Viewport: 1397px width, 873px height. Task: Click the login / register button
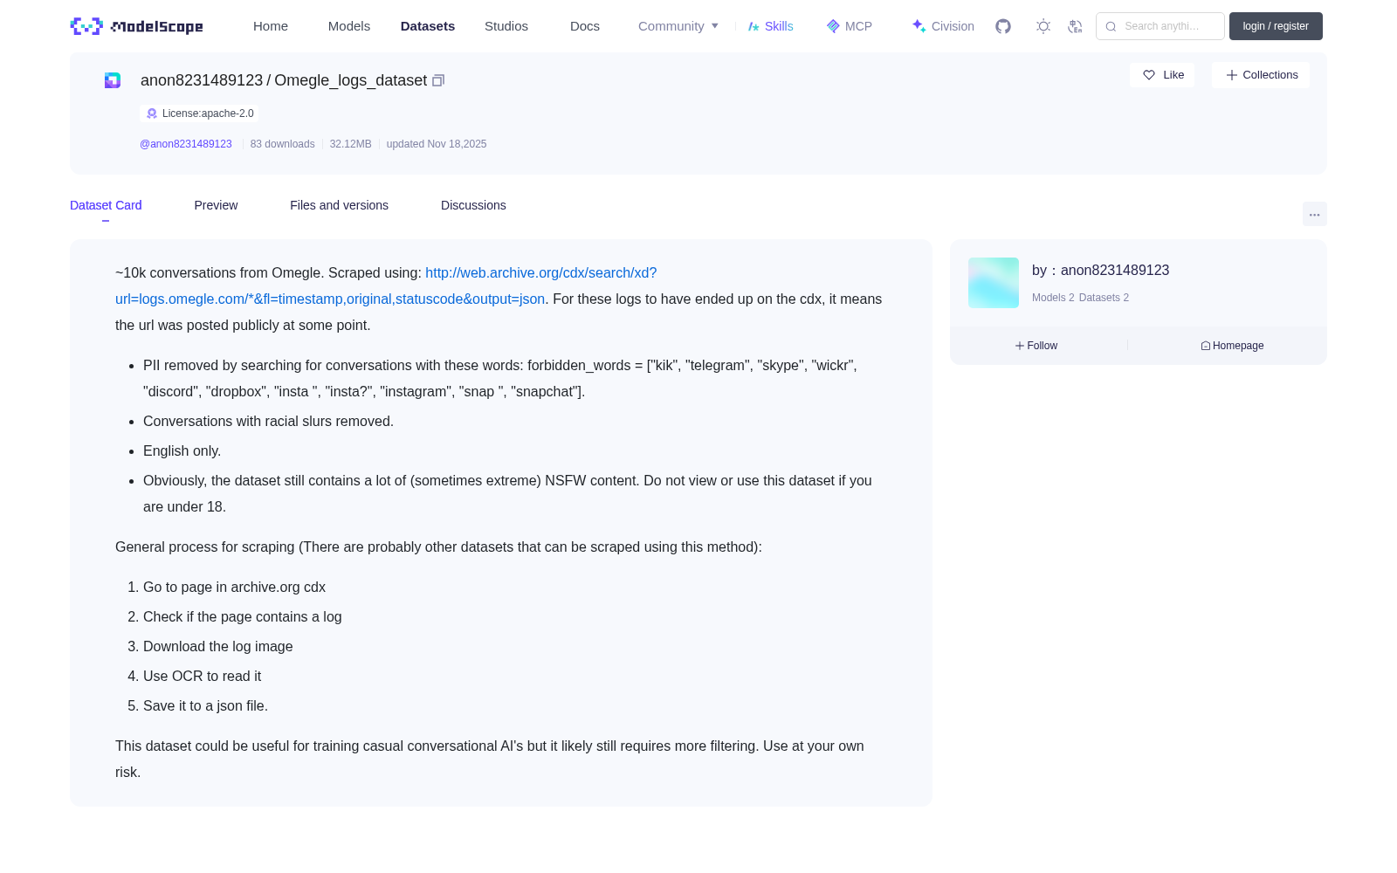1276,26
